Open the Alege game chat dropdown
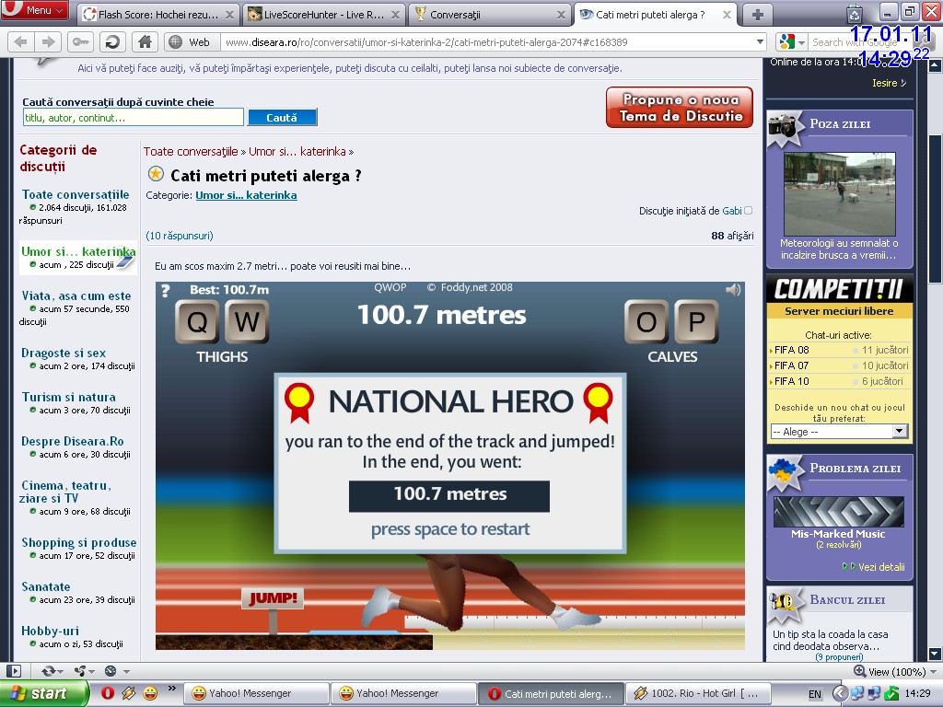 tap(839, 431)
